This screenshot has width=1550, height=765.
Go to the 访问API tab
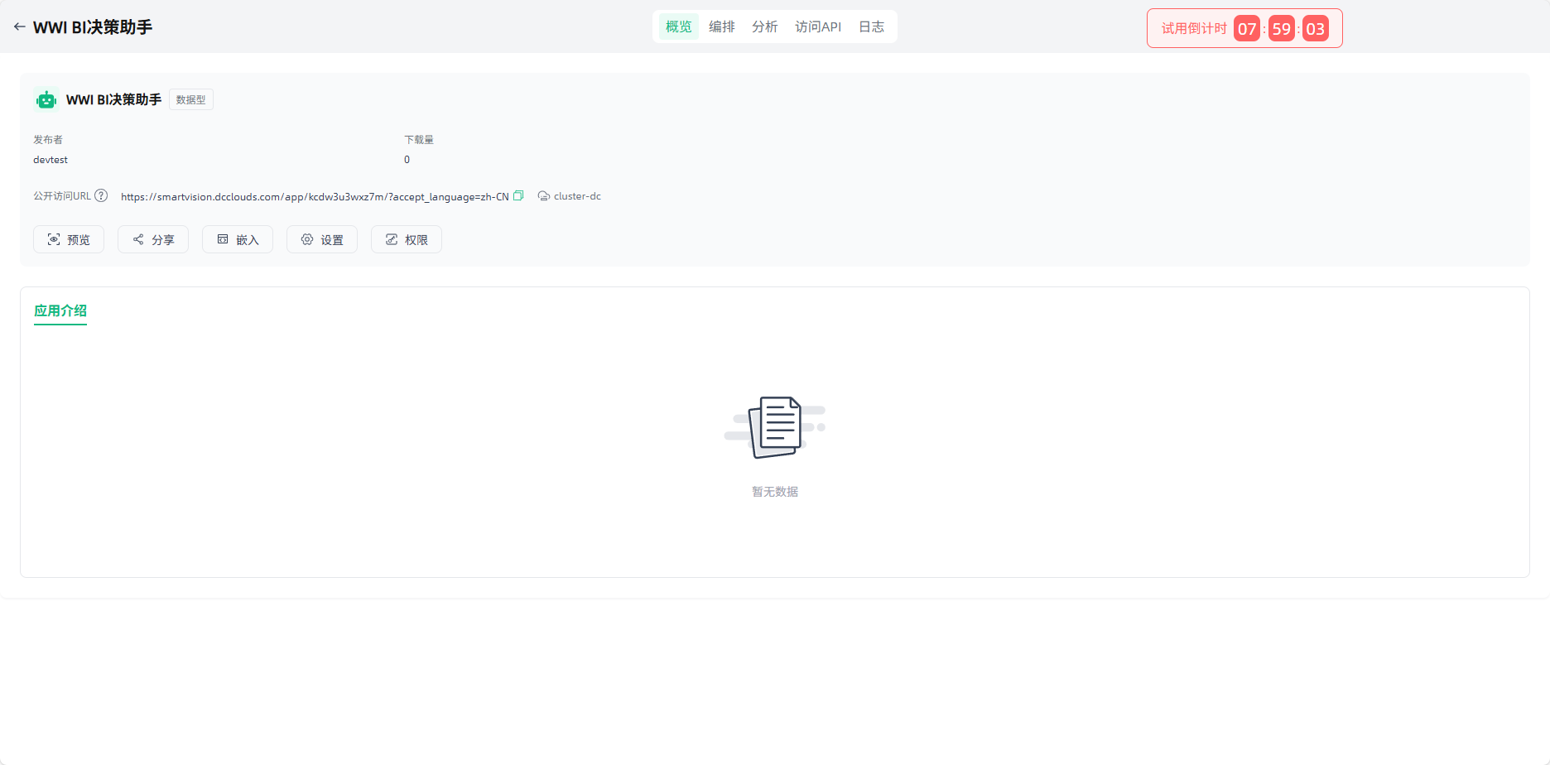(817, 26)
